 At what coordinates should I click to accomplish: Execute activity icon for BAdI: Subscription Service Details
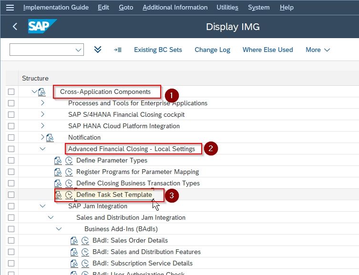[85, 264]
